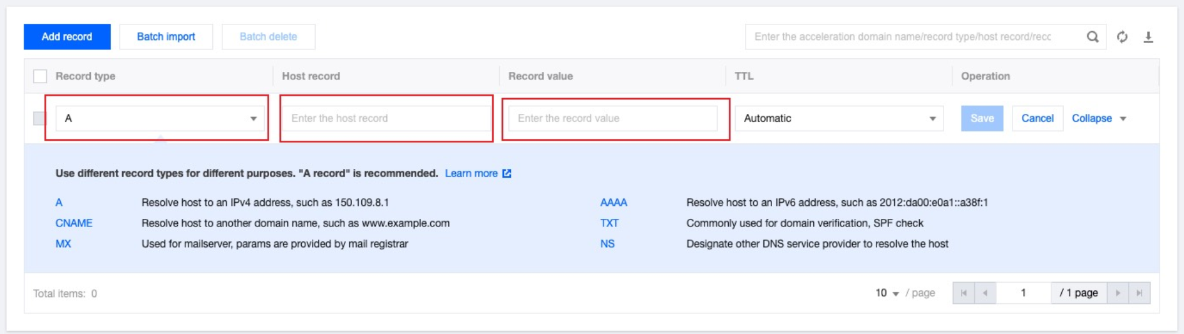Choose the CNAME record type link

pos(74,223)
